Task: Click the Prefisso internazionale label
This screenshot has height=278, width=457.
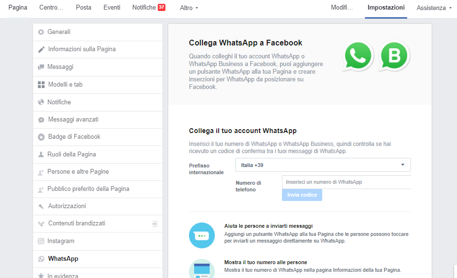Action: pos(206,169)
